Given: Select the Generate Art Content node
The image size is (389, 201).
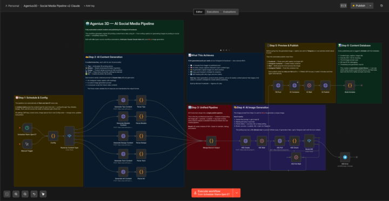Looking at the screenshot, I should point(123,172).
